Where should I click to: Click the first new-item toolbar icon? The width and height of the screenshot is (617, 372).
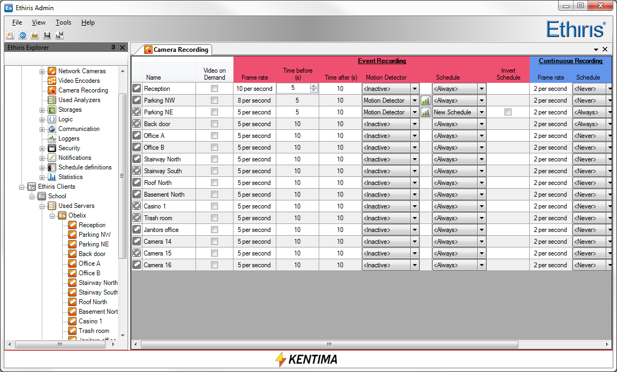pos(10,35)
